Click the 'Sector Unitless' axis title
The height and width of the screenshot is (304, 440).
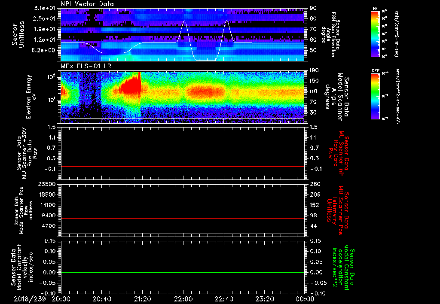[18, 34]
